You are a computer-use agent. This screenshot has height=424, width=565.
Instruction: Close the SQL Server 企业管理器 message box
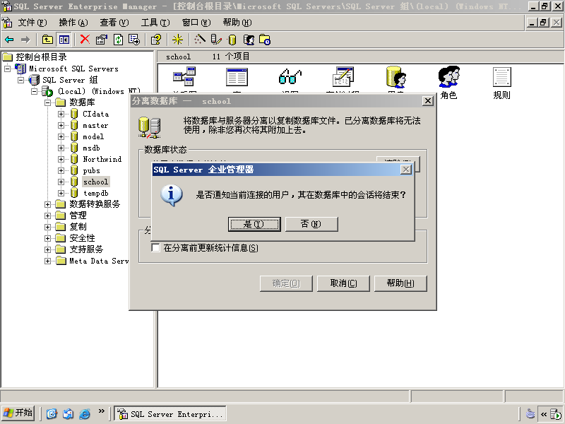406,170
